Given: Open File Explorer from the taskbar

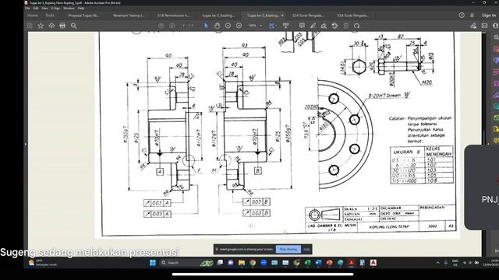Looking at the screenshot, I should coord(242,263).
